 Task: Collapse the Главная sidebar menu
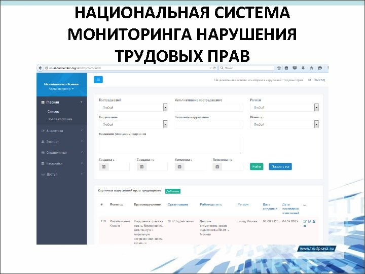[x=62, y=102]
